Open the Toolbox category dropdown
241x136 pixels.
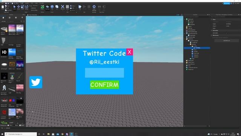(4, 21)
